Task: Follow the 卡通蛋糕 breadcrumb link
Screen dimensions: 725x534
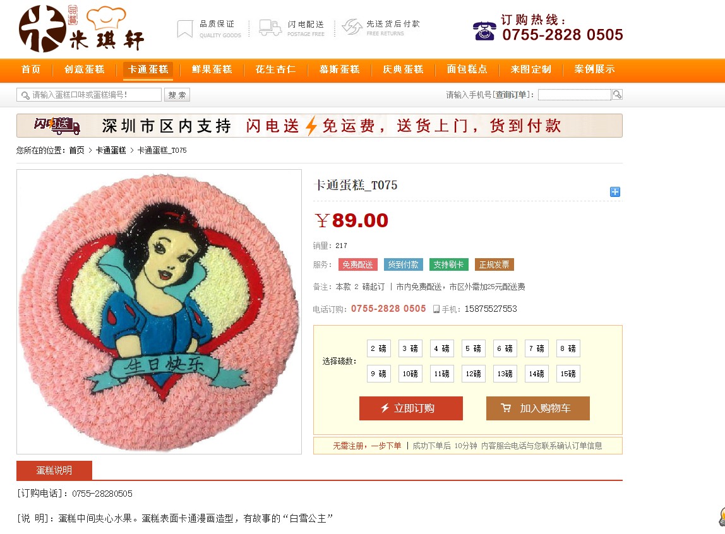Action: 111,151
